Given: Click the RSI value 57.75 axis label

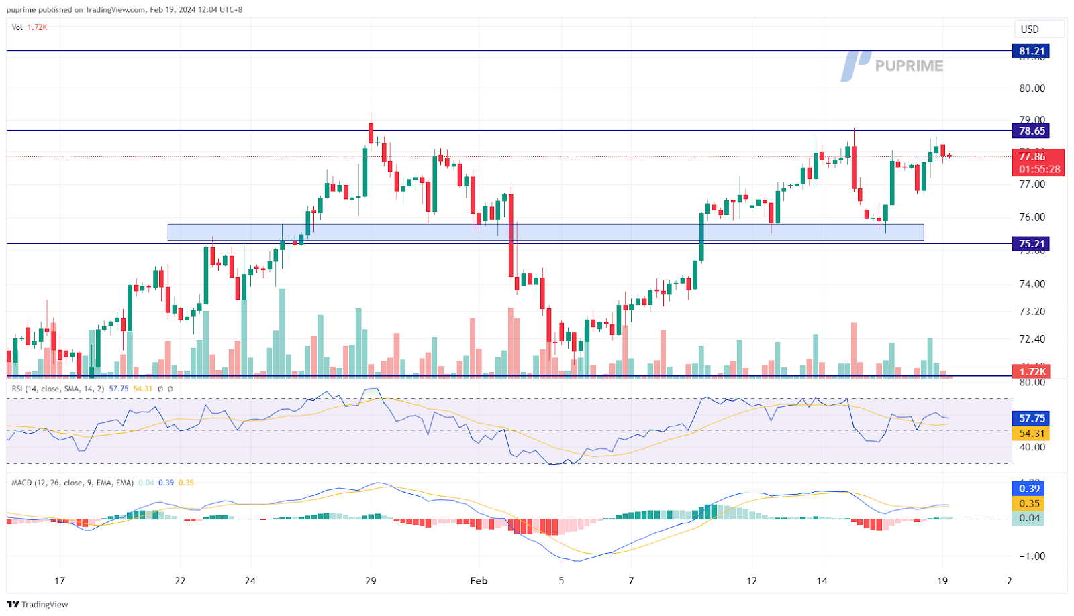Looking at the screenshot, I should [x=1031, y=418].
